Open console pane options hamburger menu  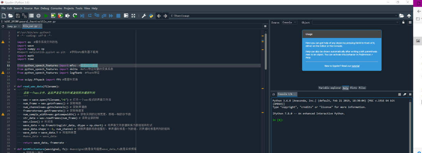pyautogui.click(x=410, y=94)
